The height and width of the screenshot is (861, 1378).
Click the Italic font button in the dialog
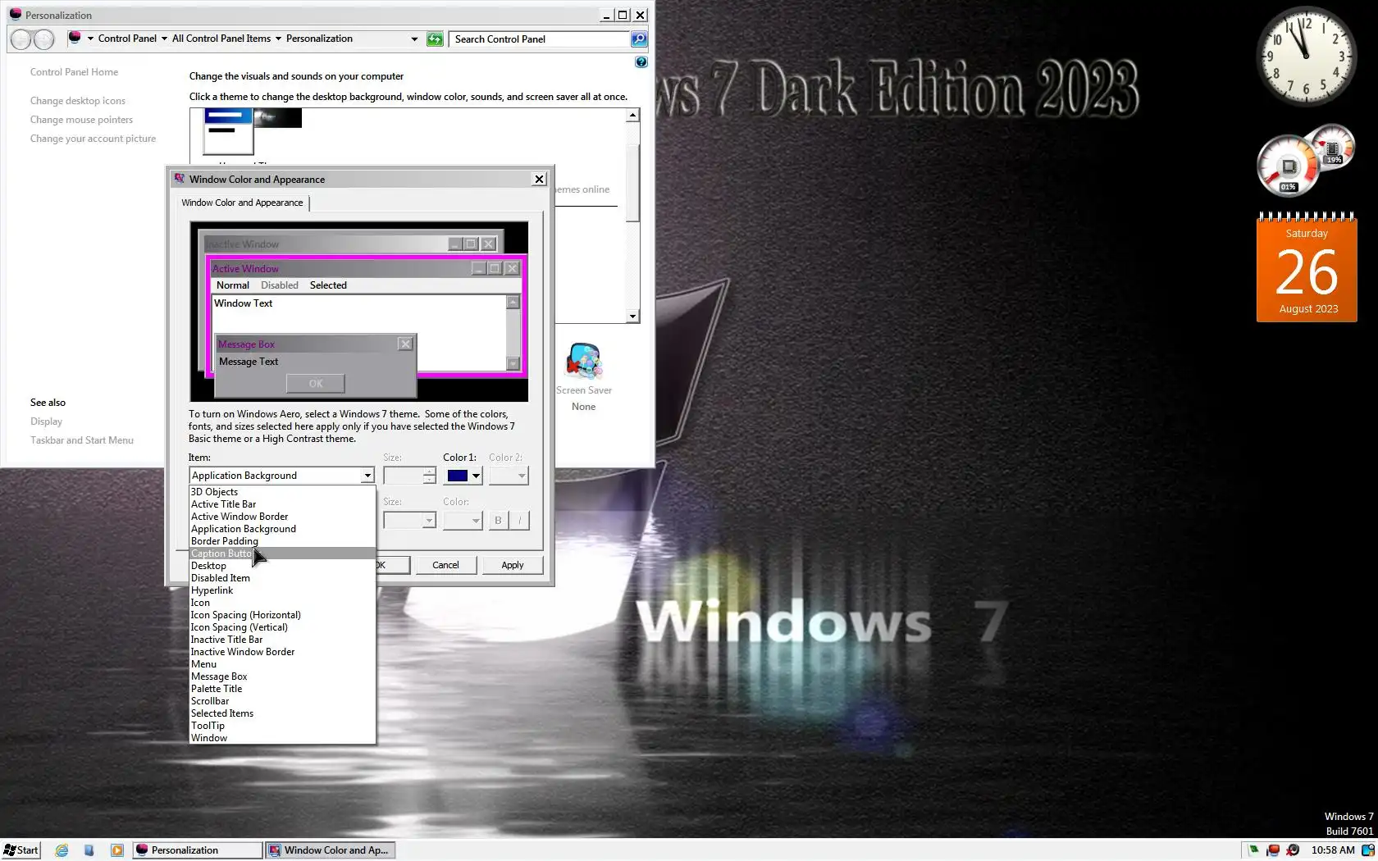[520, 520]
